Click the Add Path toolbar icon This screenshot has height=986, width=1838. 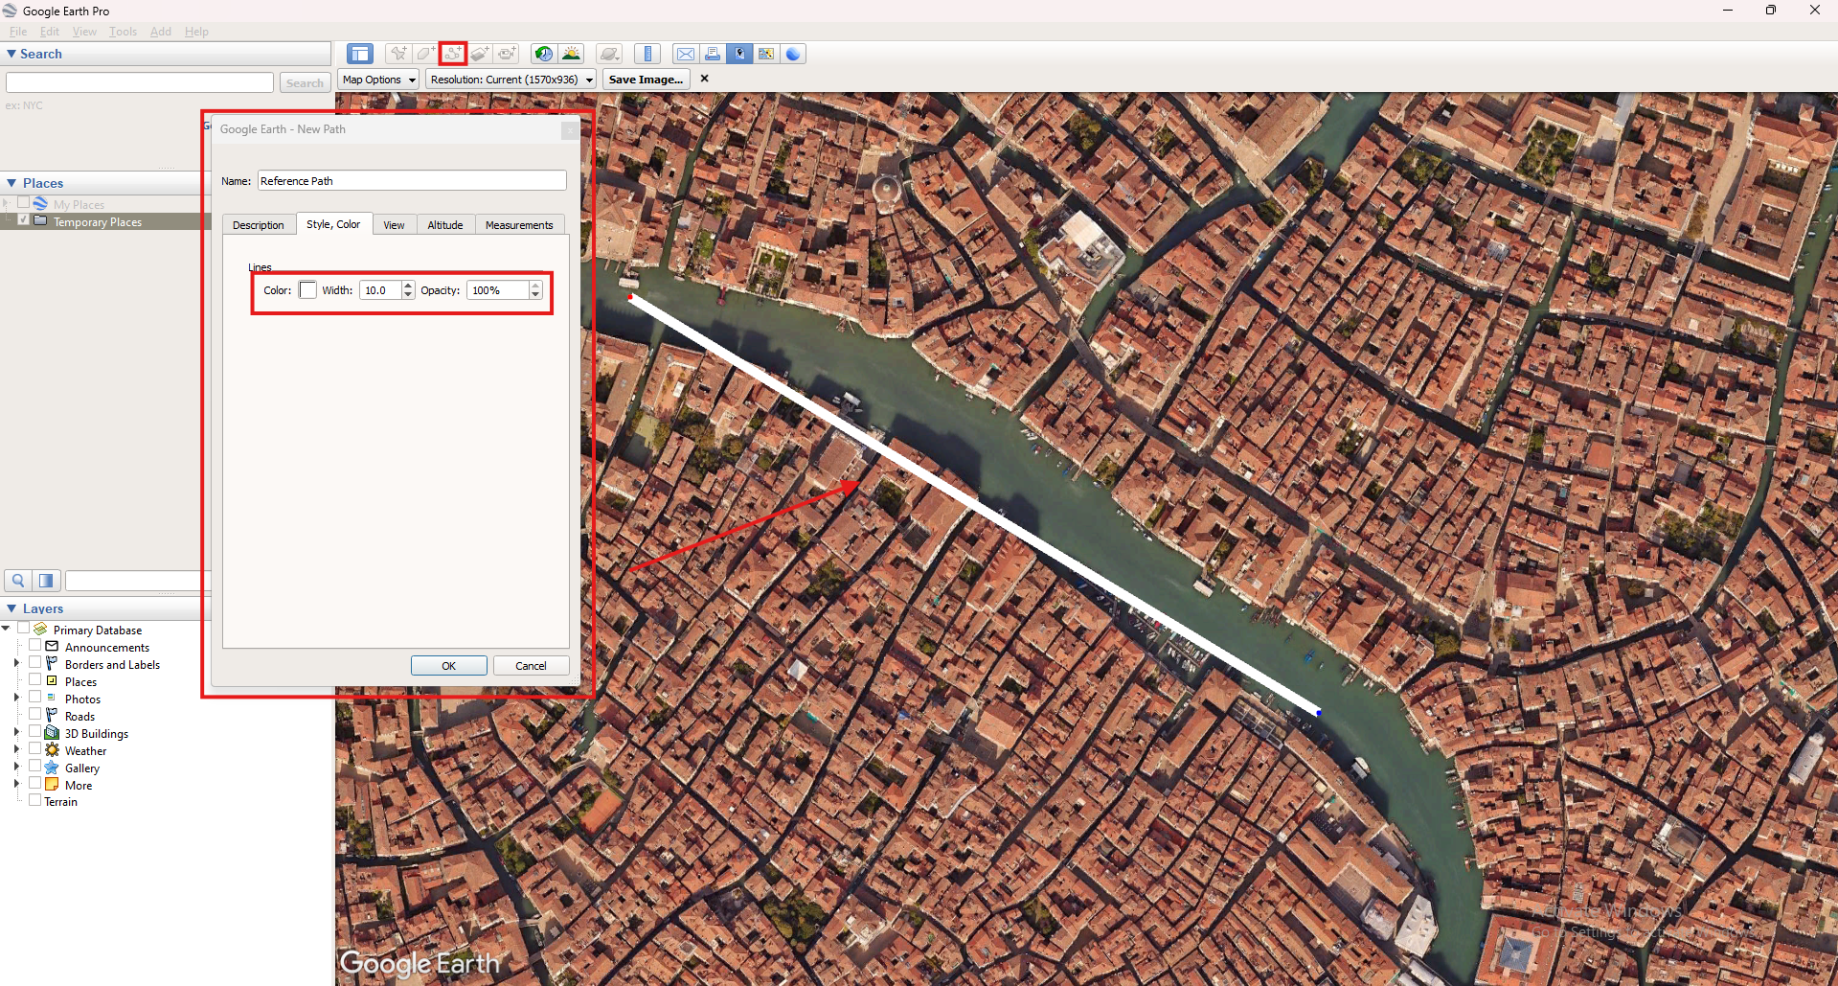453,54
